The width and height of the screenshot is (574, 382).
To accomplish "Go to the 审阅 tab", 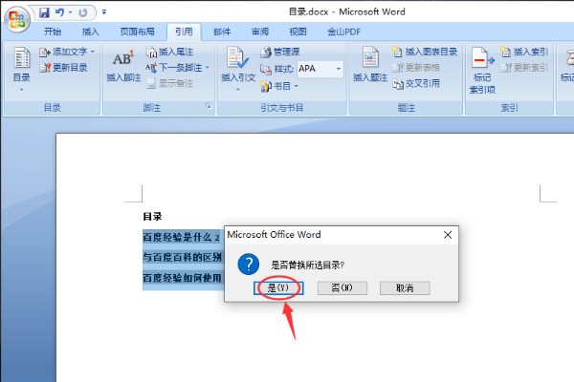I will (x=260, y=32).
